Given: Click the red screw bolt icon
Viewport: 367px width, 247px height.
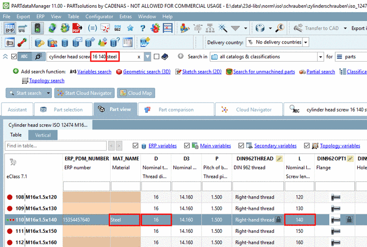Looking at the screenshot, I should click(x=22, y=43).
